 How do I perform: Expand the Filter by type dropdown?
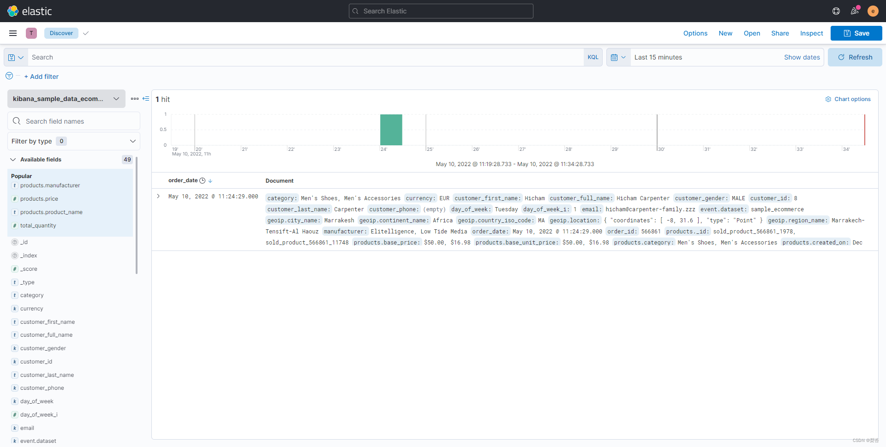pos(133,141)
